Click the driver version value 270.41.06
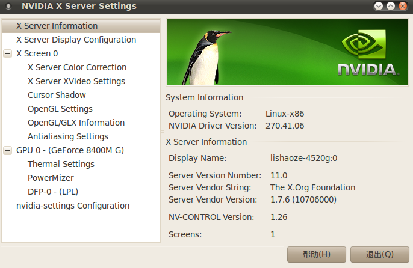413x268 pixels. [285, 126]
